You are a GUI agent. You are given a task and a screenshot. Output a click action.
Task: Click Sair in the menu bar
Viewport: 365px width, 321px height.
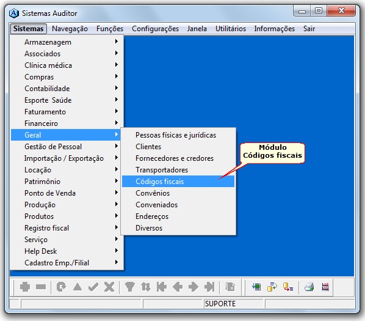click(309, 29)
